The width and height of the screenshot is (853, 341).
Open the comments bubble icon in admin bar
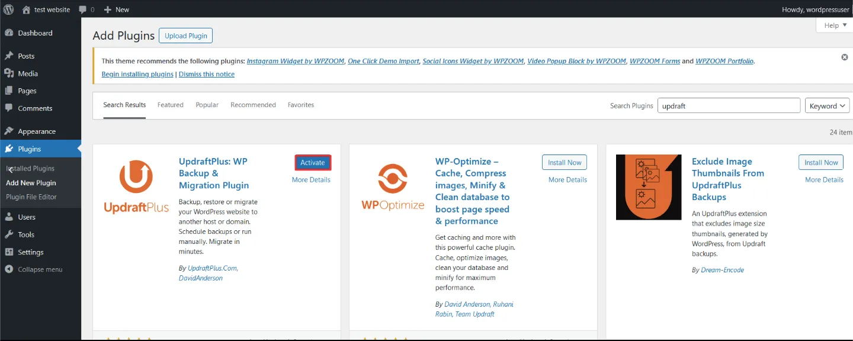82,10
